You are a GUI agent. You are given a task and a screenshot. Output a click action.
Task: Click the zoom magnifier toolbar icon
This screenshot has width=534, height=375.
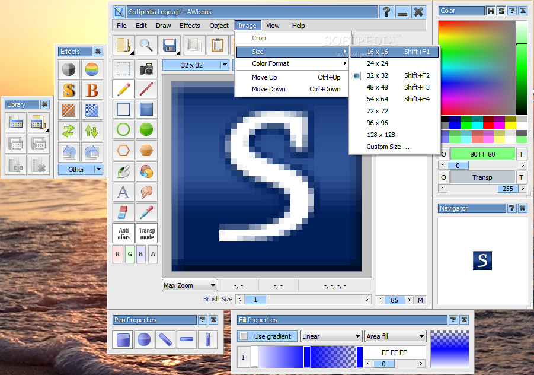[146, 45]
